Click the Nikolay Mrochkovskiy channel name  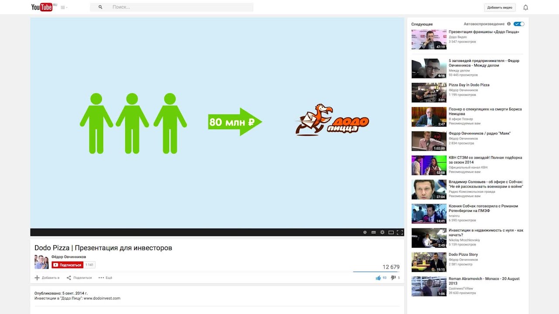pos(464,240)
